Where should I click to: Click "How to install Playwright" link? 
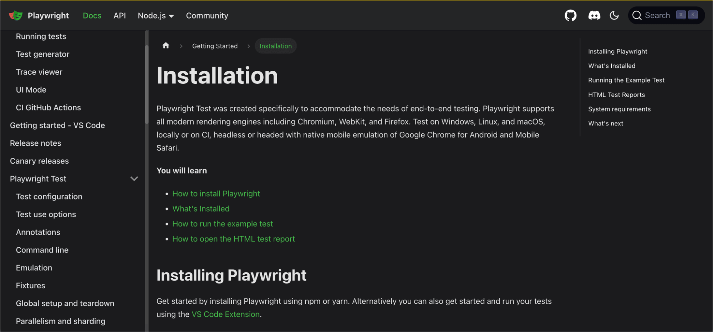tap(216, 194)
